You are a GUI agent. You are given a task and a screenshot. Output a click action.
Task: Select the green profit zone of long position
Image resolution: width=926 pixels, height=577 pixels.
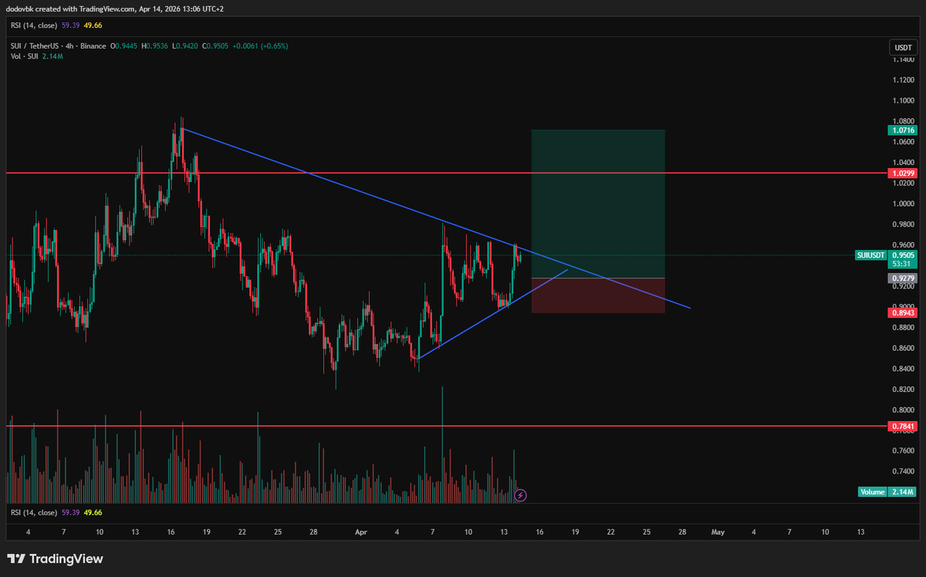[x=598, y=204]
